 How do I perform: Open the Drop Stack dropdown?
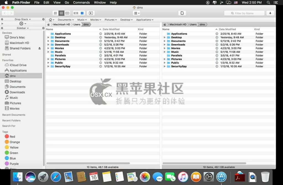23,19
